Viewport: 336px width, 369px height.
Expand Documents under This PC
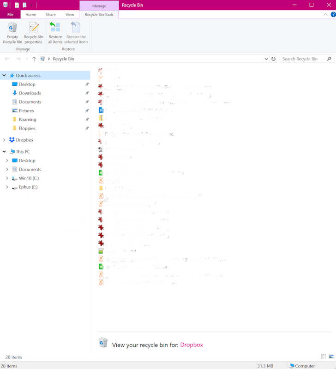(x=7, y=169)
